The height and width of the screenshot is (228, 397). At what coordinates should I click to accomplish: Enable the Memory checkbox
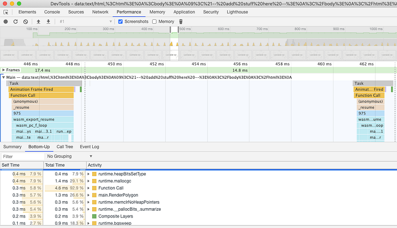point(154,22)
